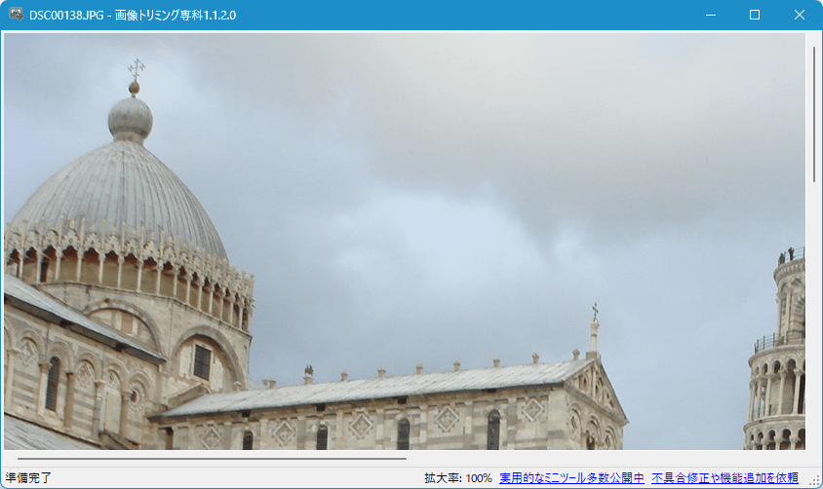Maximize the 画像トリミング専科 window

coord(754,15)
